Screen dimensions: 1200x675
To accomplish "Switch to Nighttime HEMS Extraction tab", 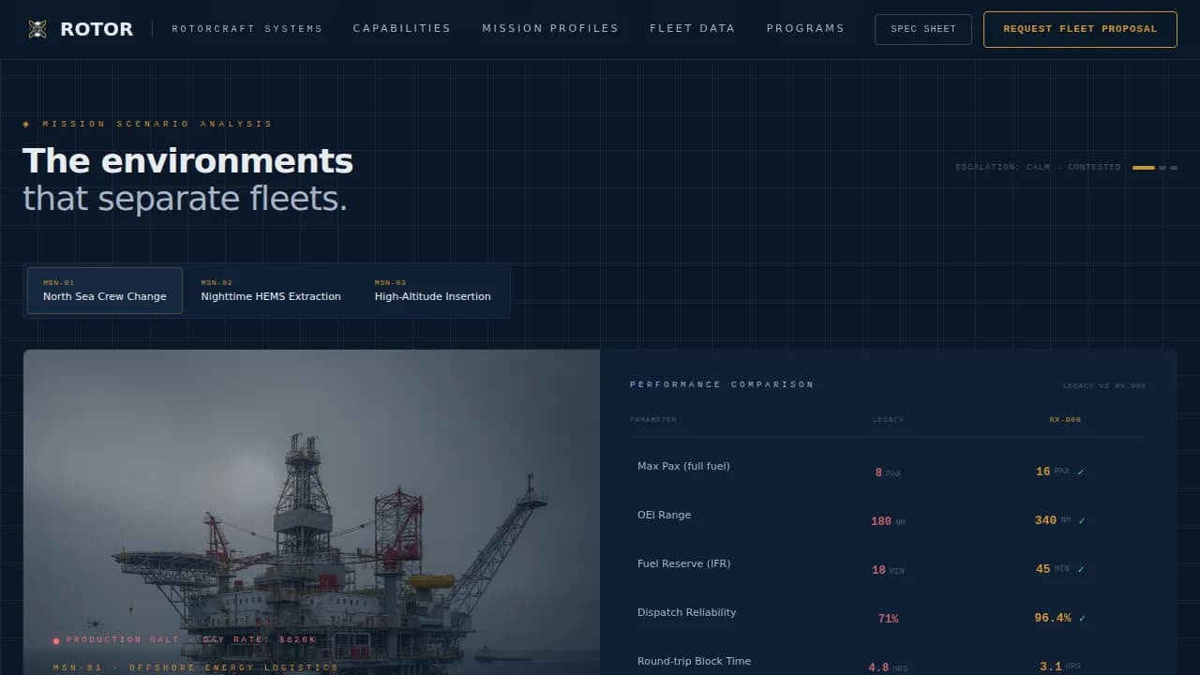I will pos(271,291).
